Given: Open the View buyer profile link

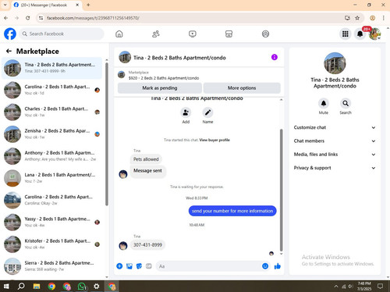Looking at the screenshot, I should pos(214,140).
